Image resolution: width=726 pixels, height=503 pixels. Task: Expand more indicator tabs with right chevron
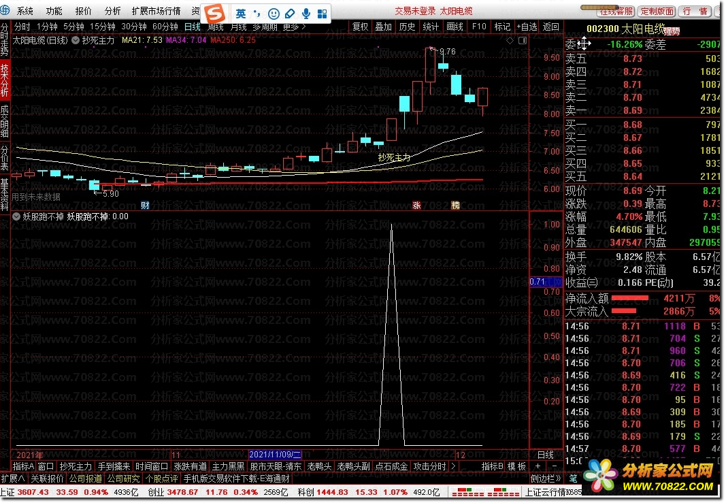tap(453, 466)
